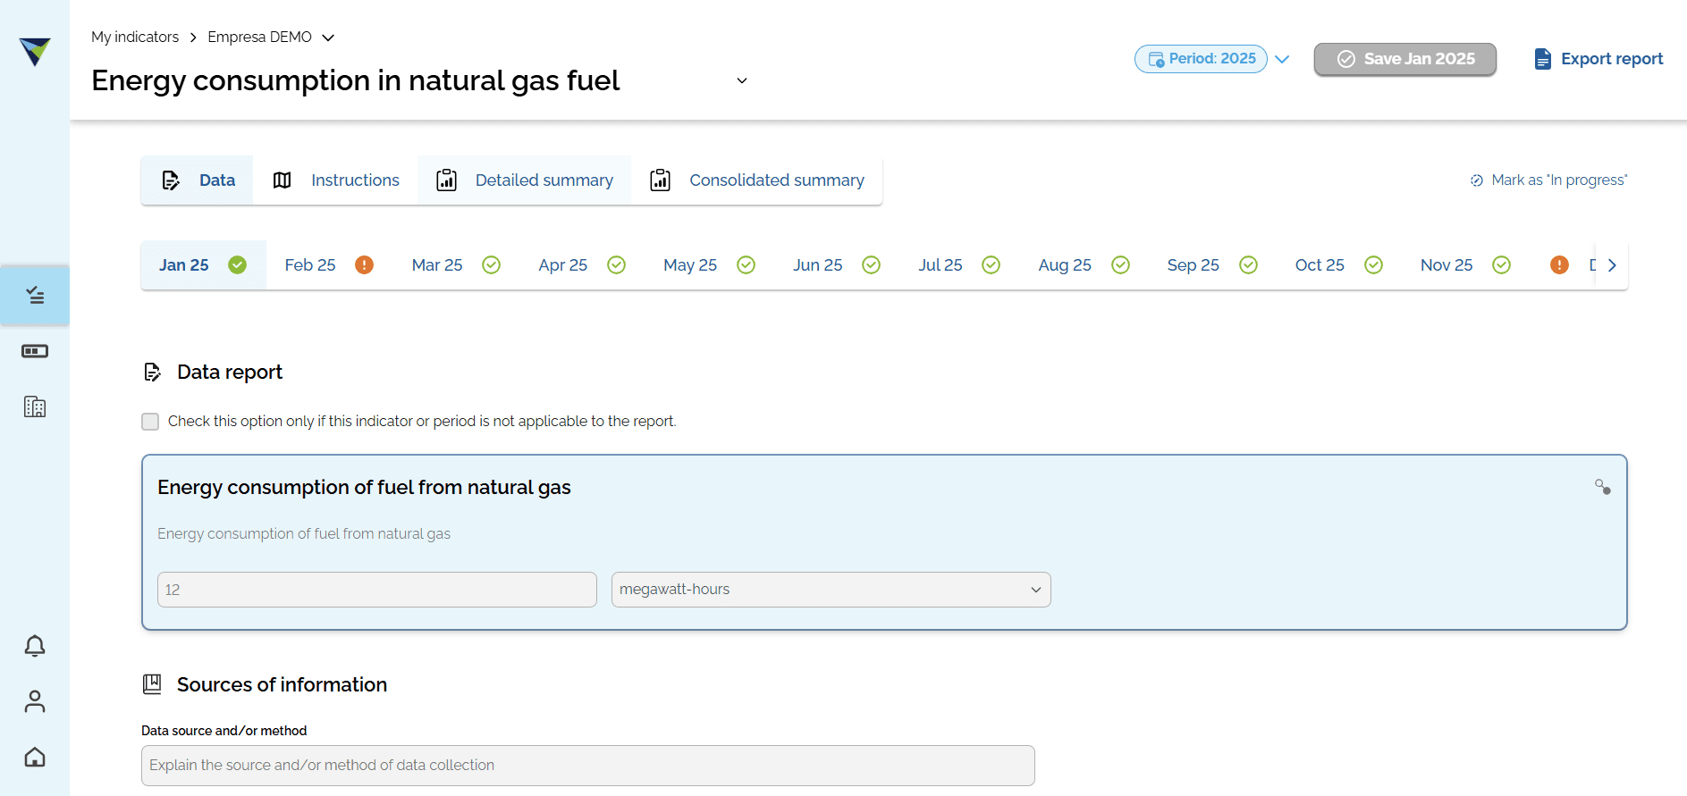Click the Nov 25 check status icon
This screenshot has height=796, width=1687.
tap(1501, 265)
